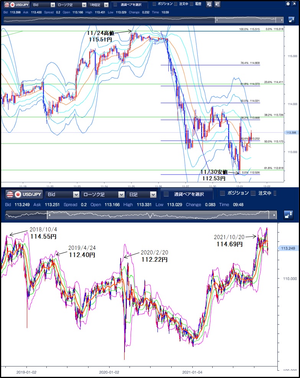Screen dimensions: 300x378
Task: Open the 日足 timeframe dropdown in lower chart
Action: coord(141,194)
